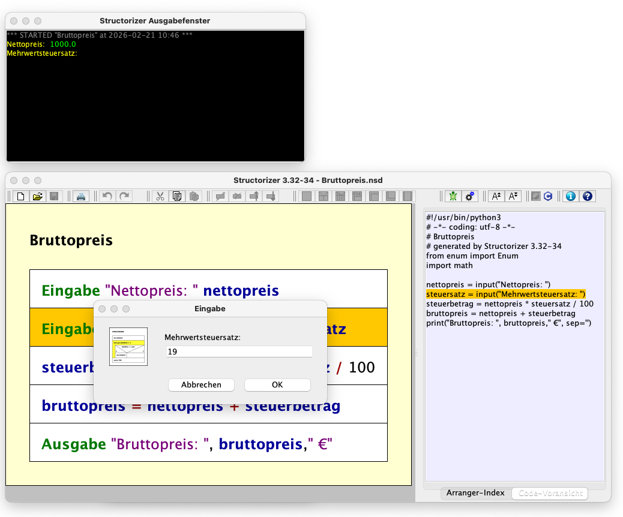
Task: Click the Mehrwertsteuersatz input field containing 19
Action: (239, 351)
